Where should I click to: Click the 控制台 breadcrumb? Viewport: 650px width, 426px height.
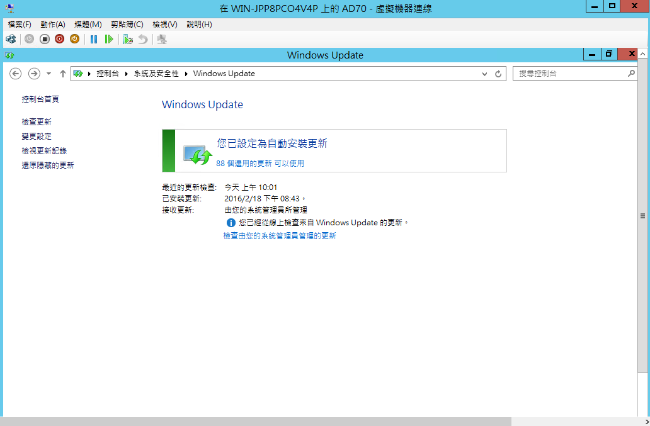pyautogui.click(x=107, y=74)
